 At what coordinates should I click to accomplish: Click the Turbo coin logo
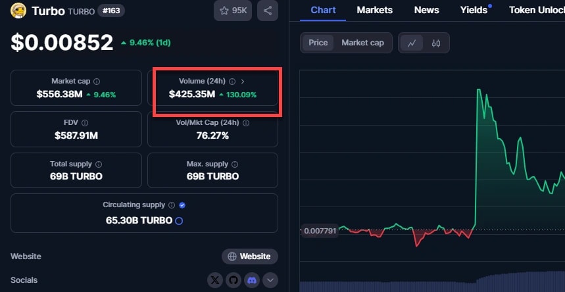[x=18, y=11]
